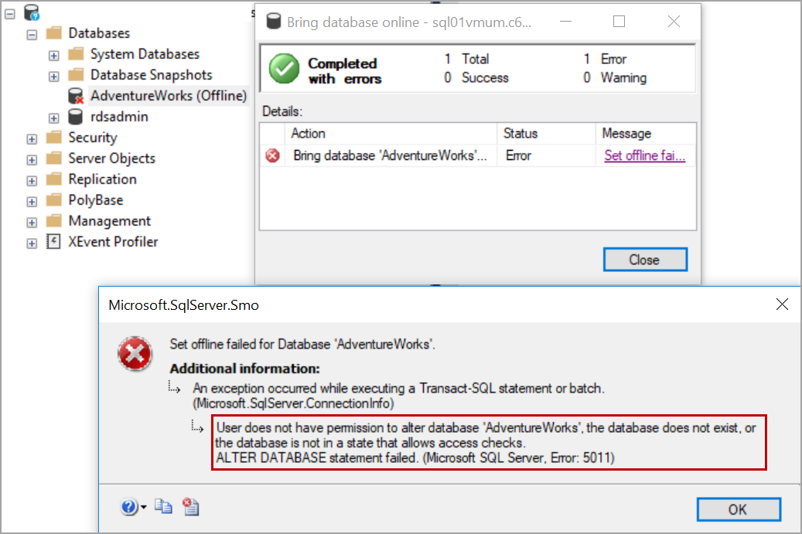Expand System Databases node
The image size is (802, 534).
tap(53, 56)
